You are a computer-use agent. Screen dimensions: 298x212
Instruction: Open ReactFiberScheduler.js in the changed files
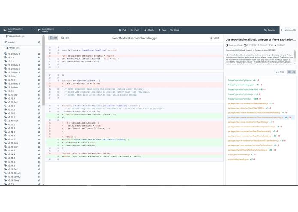point(250,136)
